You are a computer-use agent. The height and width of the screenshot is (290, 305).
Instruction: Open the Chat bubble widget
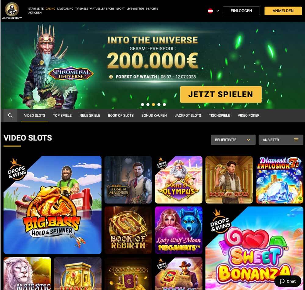[x=288, y=281]
